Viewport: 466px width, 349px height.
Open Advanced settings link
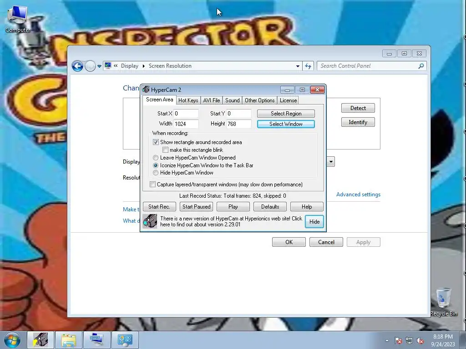[x=359, y=194]
